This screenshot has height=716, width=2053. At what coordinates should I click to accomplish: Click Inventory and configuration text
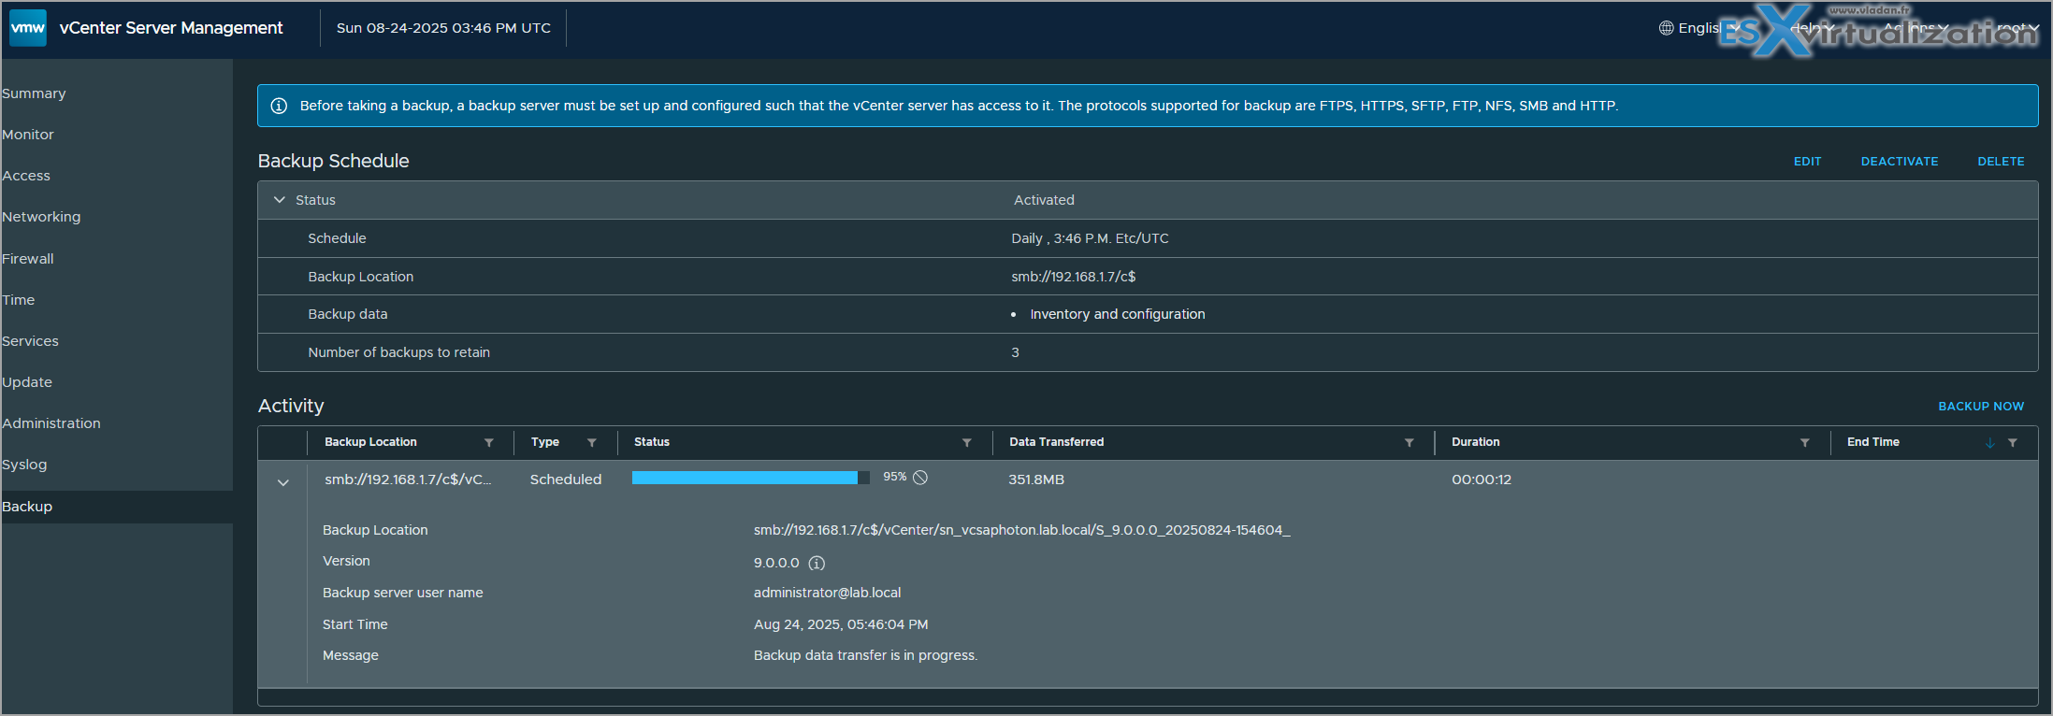[1118, 314]
